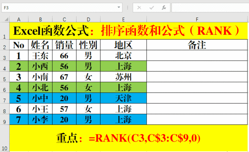Select the No cell with value 3
The height and width of the screenshot is (152, 249).
19,77
